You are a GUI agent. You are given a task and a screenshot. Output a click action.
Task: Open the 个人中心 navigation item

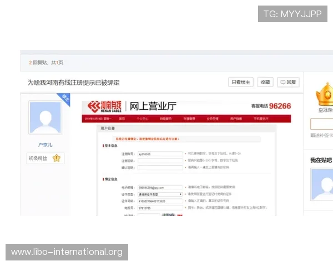tap(142, 119)
